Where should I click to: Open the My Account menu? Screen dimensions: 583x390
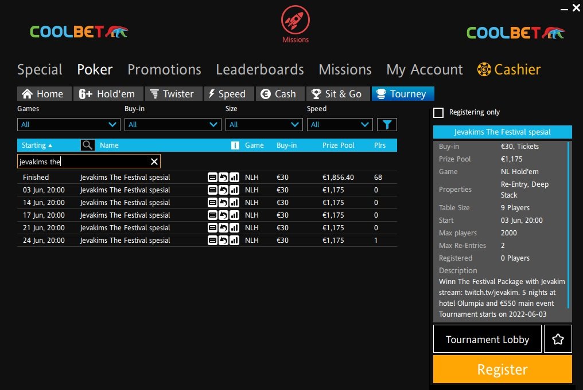[x=425, y=69]
